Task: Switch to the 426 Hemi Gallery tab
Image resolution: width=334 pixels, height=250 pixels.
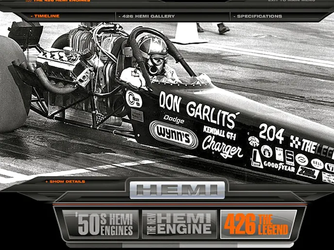Action: (x=147, y=16)
